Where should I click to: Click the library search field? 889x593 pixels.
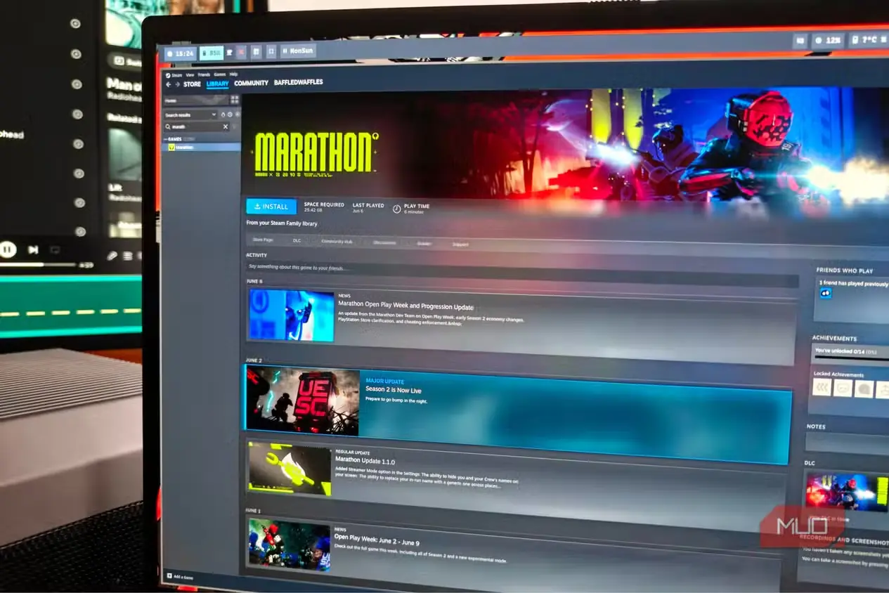coord(195,126)
